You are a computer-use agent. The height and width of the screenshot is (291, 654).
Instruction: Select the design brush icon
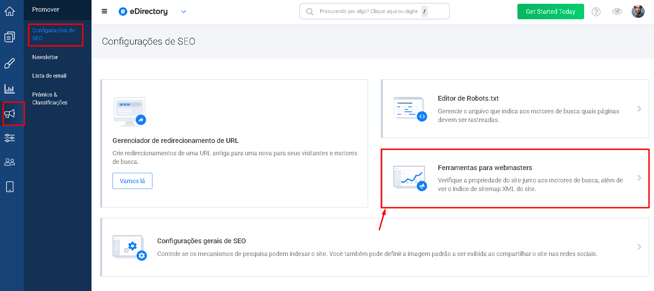pos(10,63)
